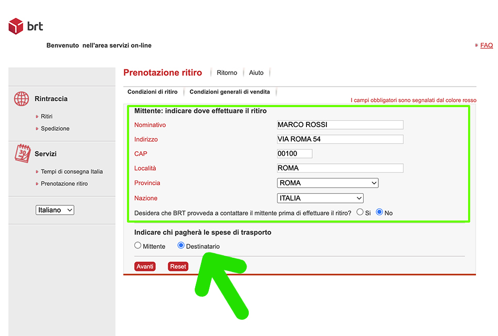
Task: Click the BRT logo
Action: coord(26,26)
